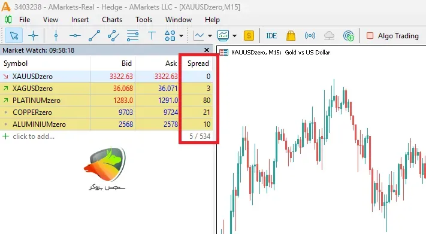Draw a vertical line tool
Viewport: 426px width, 234px height.
pos(56,35)
